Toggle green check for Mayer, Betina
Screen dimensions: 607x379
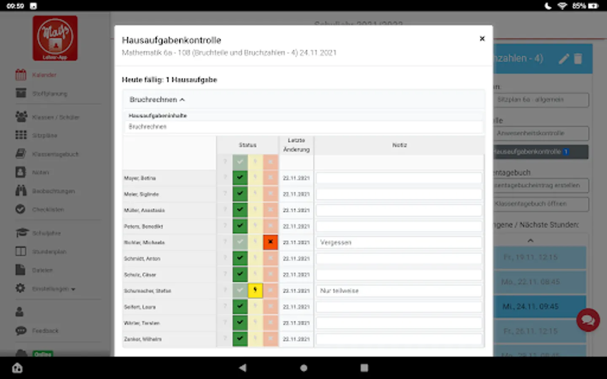click(240, 178)
